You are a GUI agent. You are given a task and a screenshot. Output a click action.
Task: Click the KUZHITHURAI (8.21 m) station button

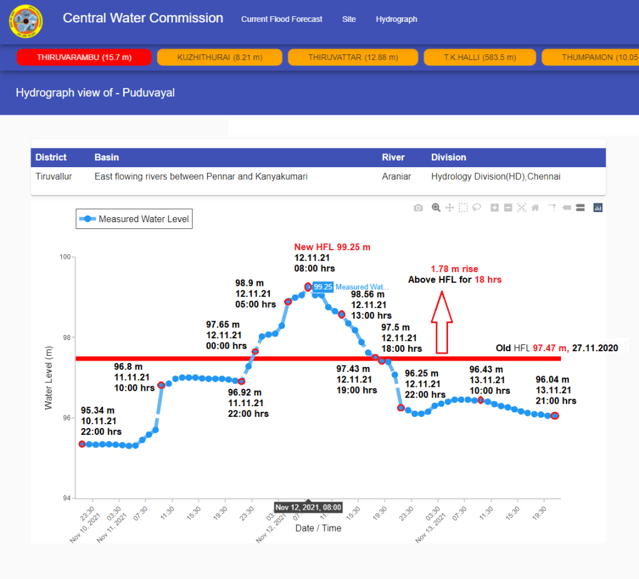pos(220,57)
